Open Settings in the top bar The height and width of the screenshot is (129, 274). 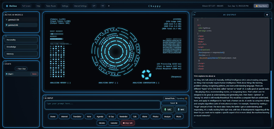click(65, 6)
